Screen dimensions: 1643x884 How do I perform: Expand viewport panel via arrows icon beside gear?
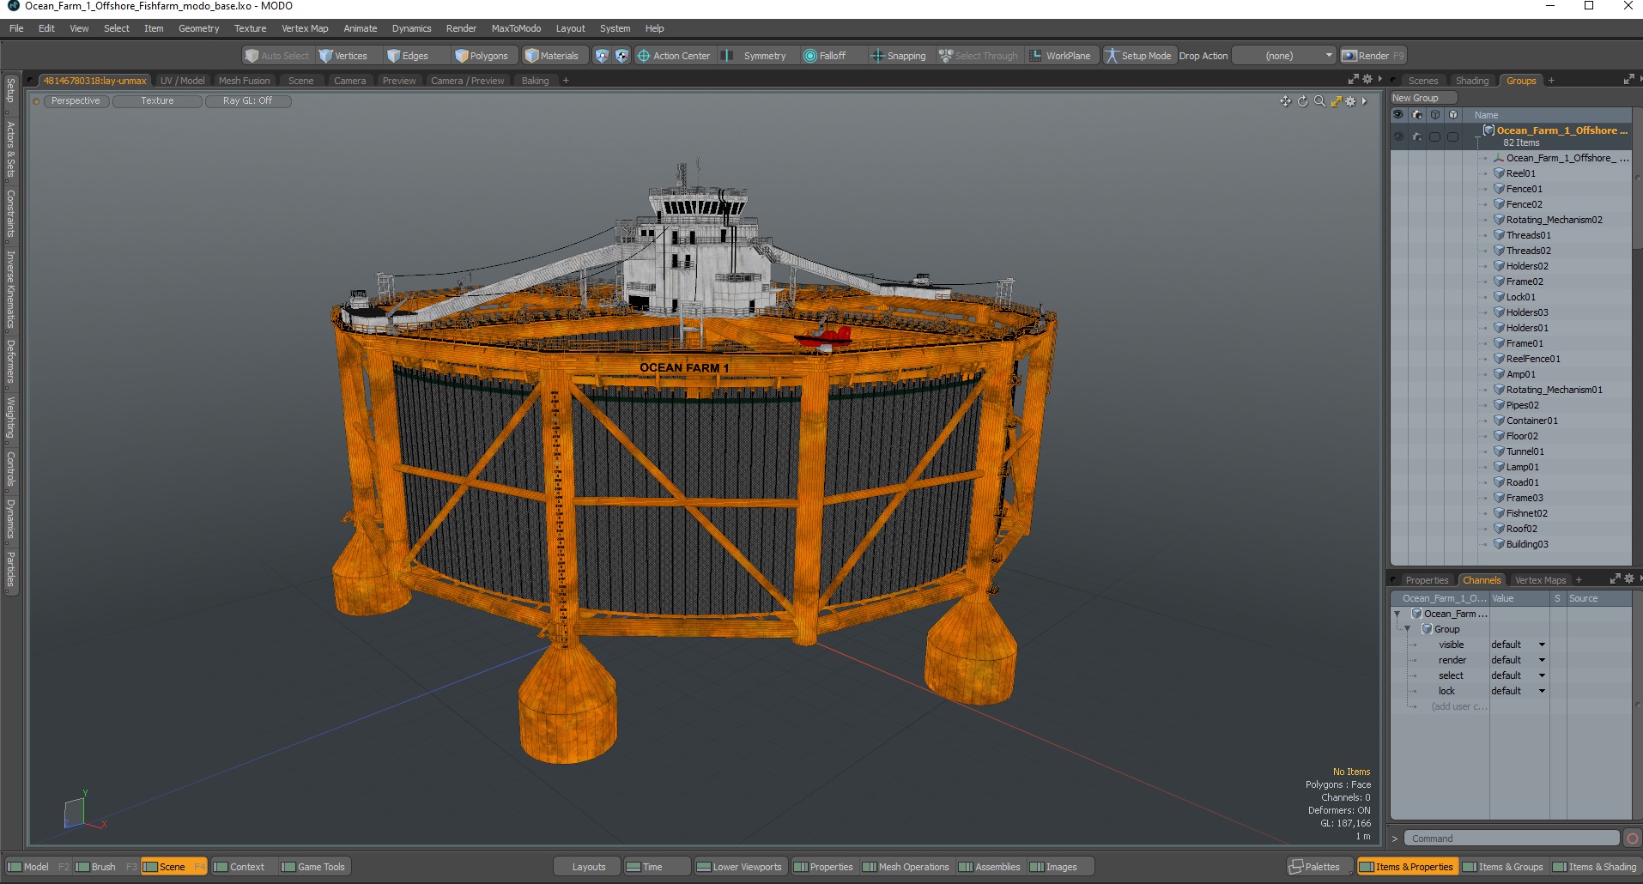1354,79
